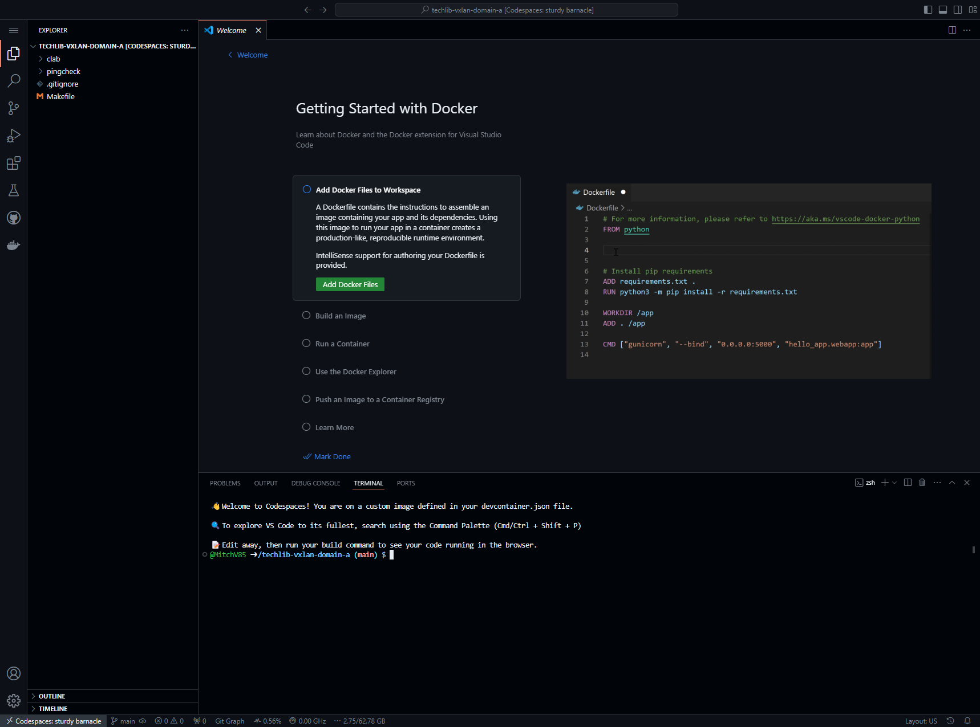Expand the Outline section

pyautogui.click(x=112, y=696)
